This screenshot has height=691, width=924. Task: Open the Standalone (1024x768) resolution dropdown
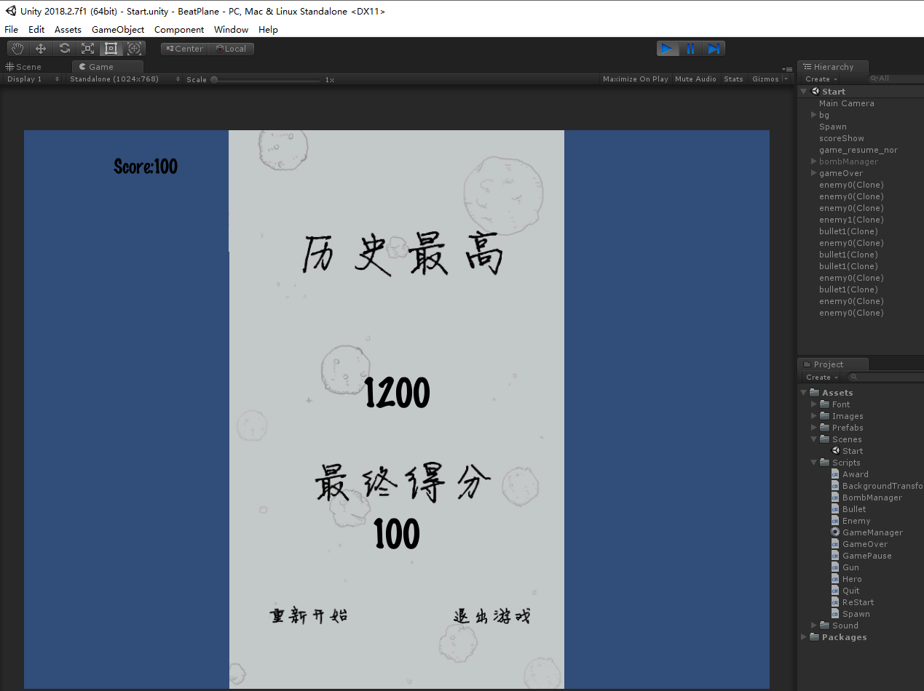pos(124,79)
